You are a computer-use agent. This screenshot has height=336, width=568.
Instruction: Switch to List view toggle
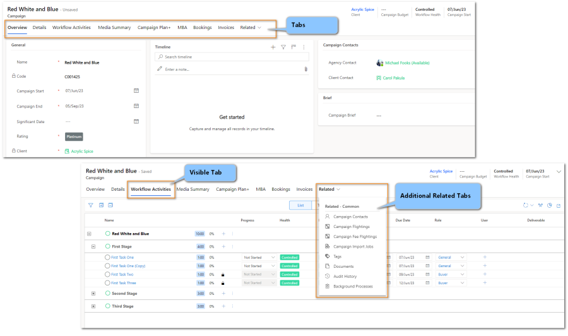pos(300,205)
